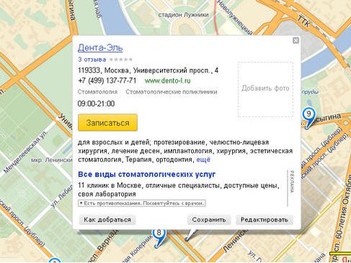Screen dimensions: 351x263
Task: Select Стоматологические поликлиники category link
Action: pyautogui.click(x=172, y=92)
